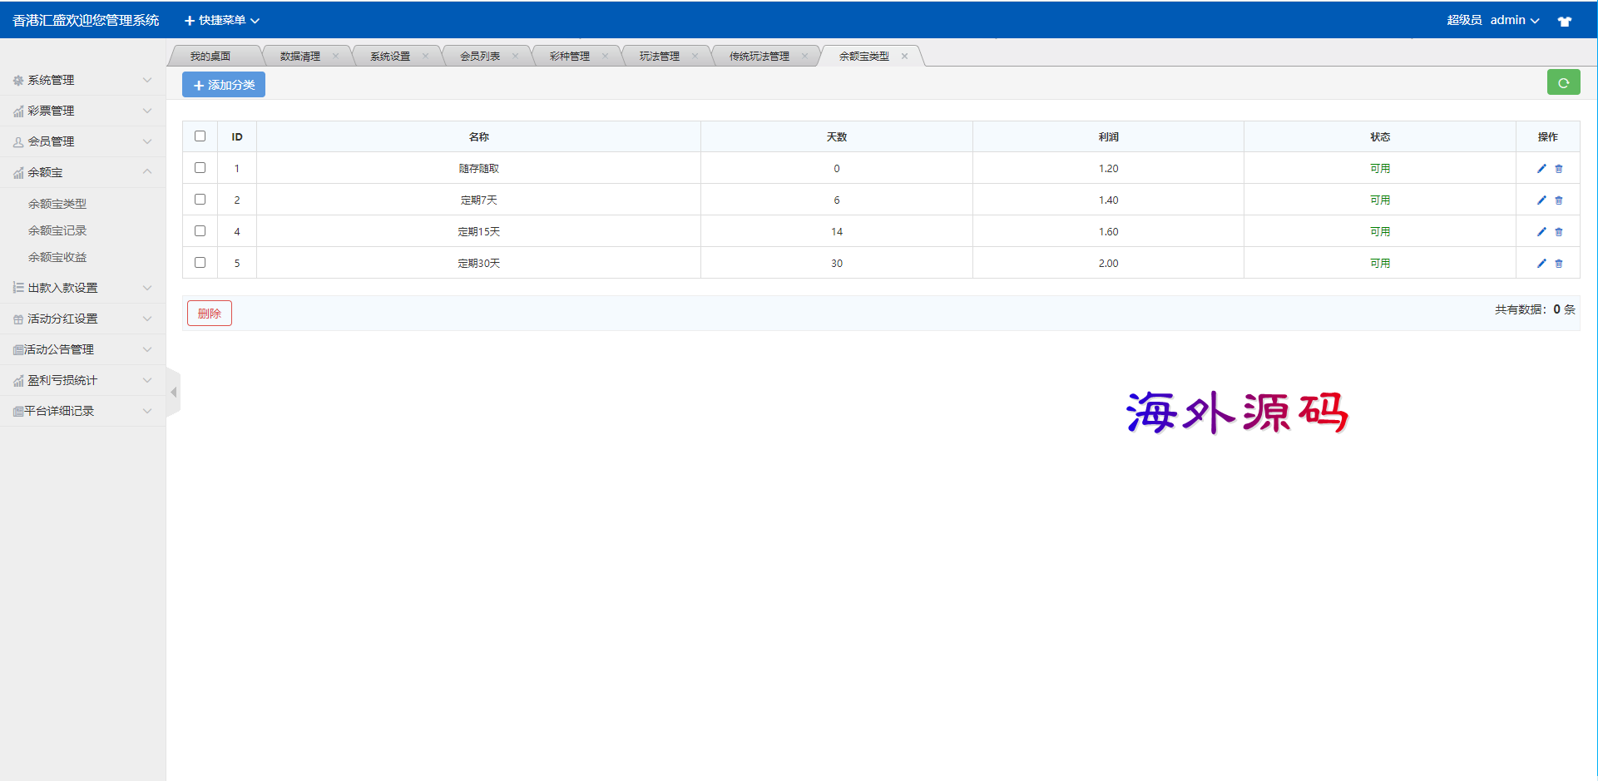Expand the 平台详细记录 menu chevron

147,412
